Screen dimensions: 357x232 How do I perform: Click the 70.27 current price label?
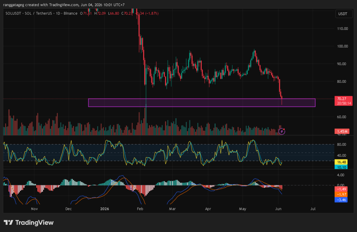(x=342, y=99)
